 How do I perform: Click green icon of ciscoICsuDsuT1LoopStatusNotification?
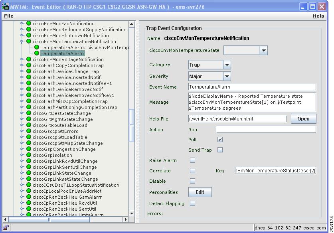coord(29,185)
